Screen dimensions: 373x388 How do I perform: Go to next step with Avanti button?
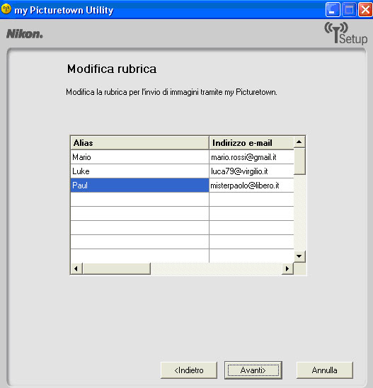point(253,370)
